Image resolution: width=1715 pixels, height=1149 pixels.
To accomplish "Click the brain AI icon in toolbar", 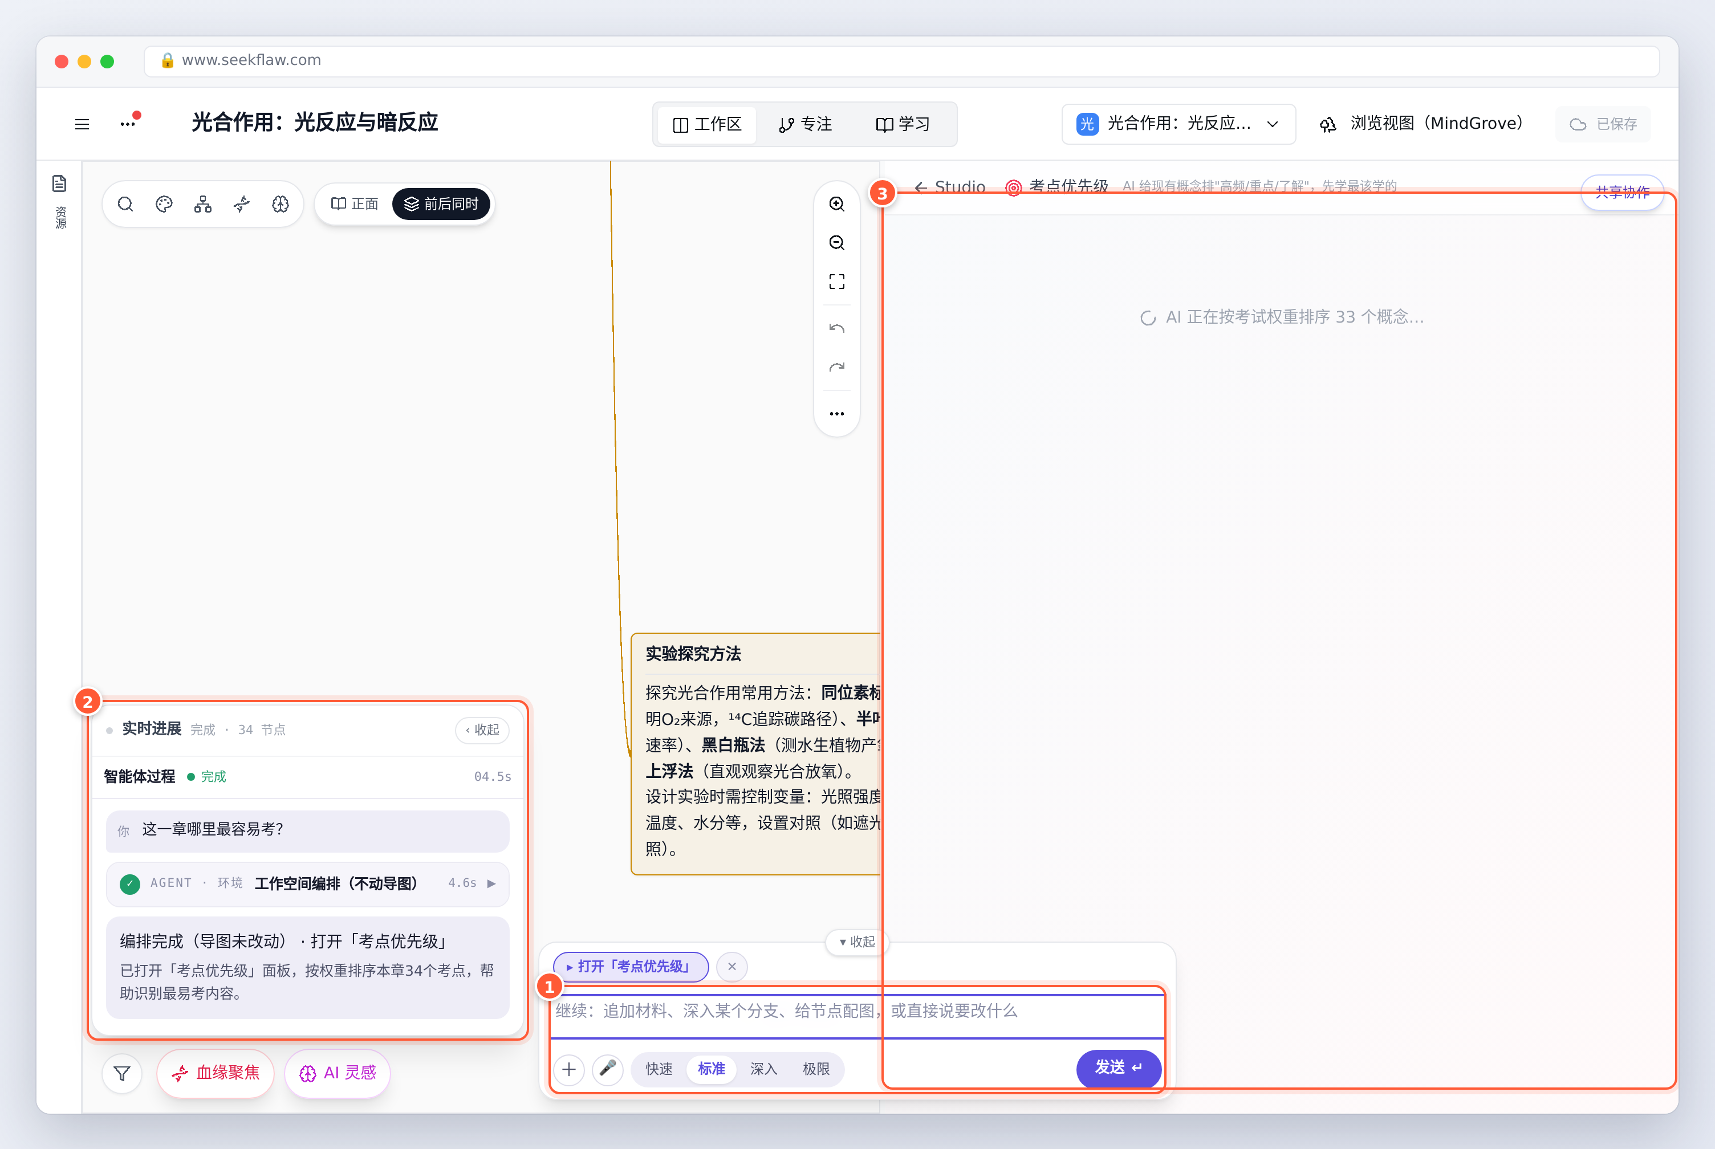I will 281,203.
